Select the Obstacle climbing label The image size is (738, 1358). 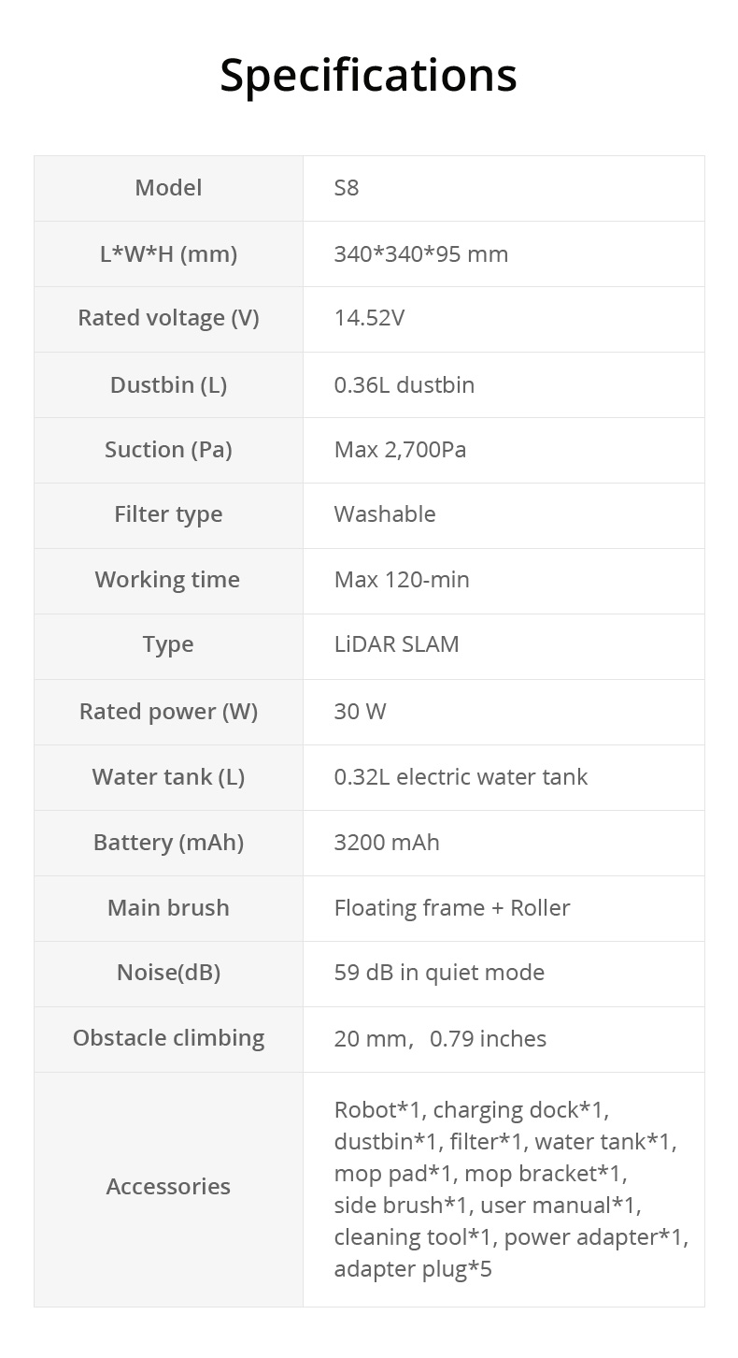coord(168,1038)
